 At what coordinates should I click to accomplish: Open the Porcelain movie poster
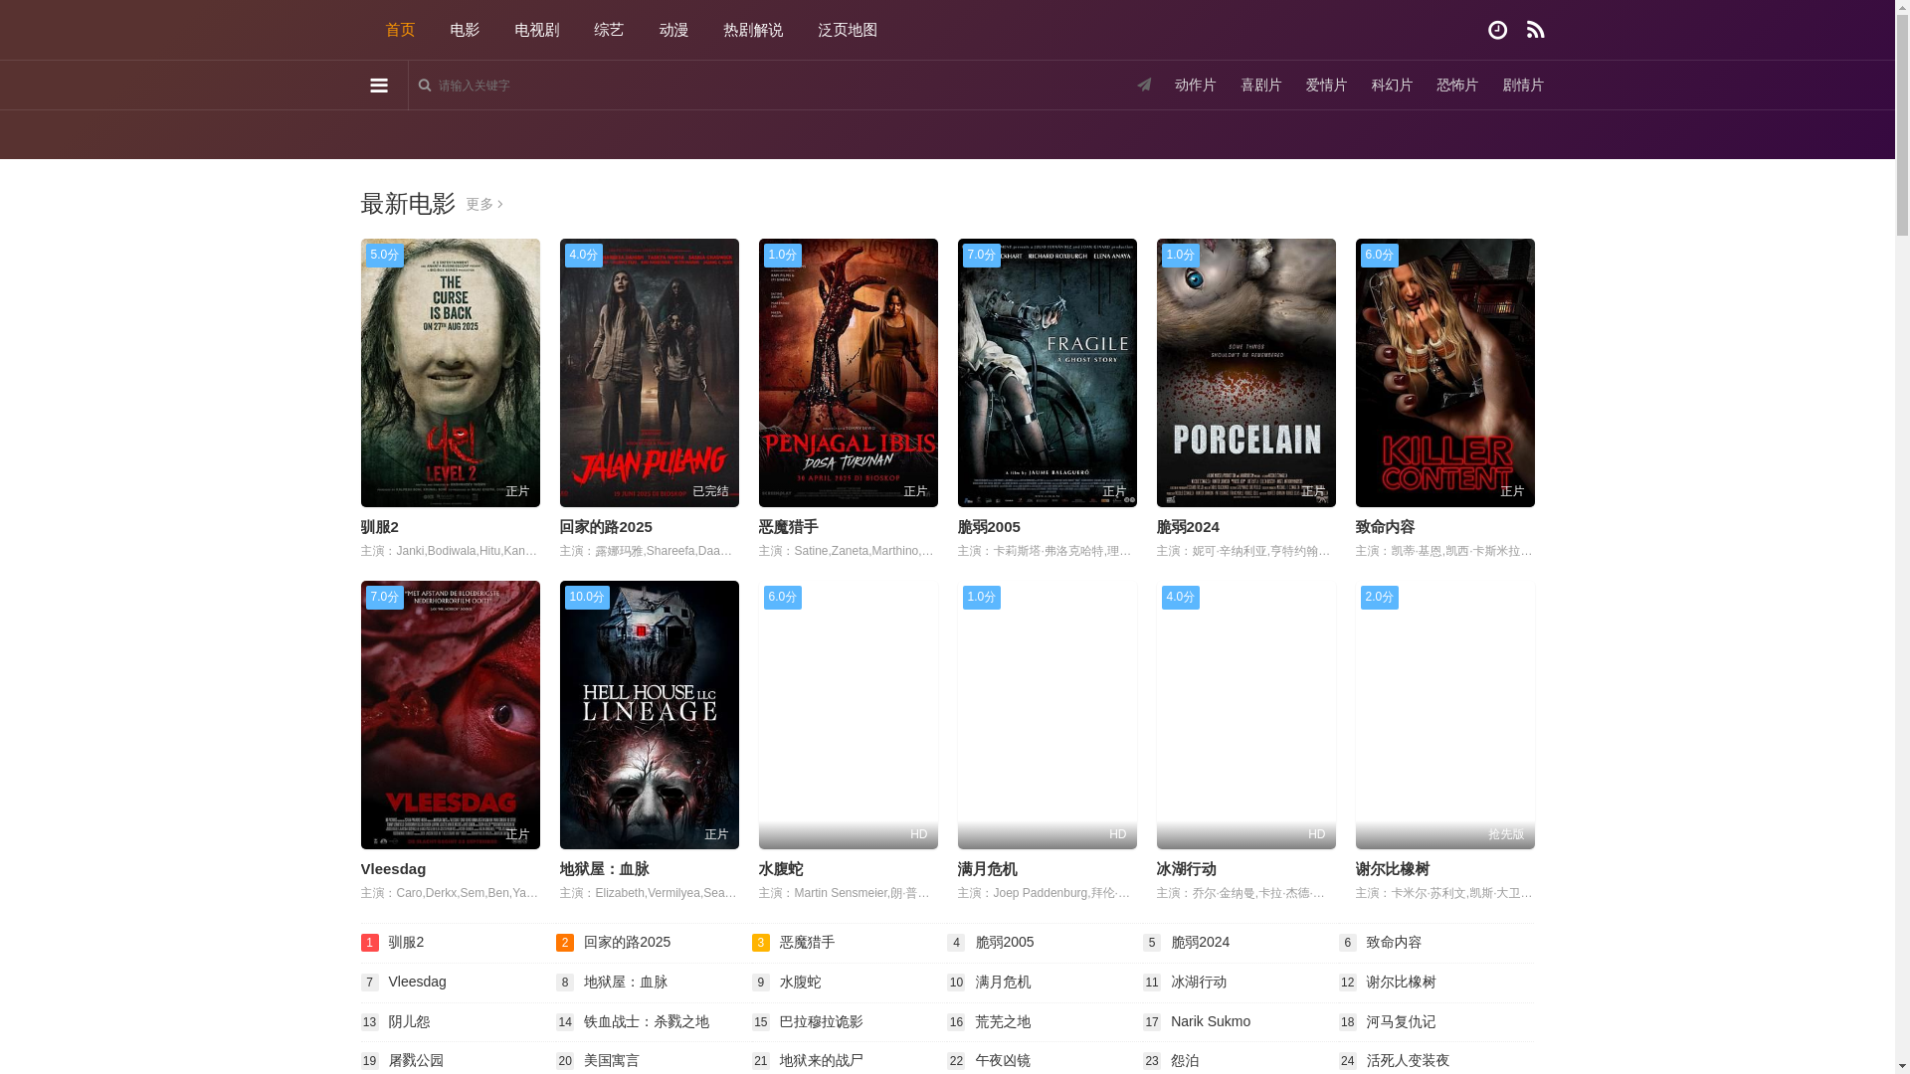(1246, 373)
